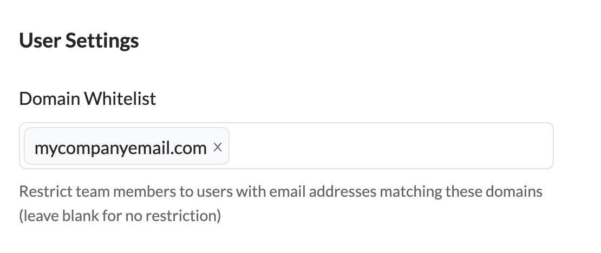
Task: Select the mycompanyemail.com tag text
Action: coord(120,147)
